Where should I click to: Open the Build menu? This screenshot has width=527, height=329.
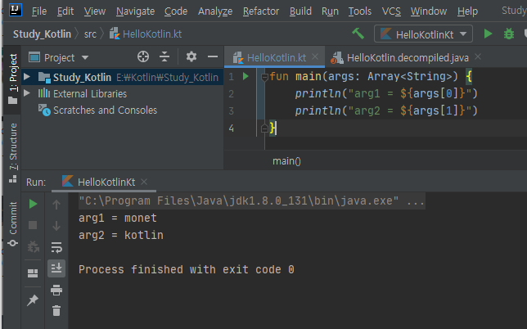pos(300,11)
